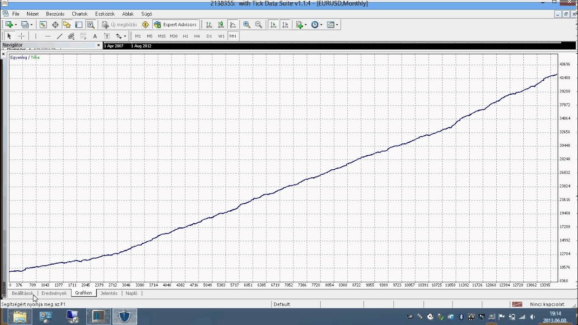Toggle the M5 timeframe button
This screenshot has width=578, height=325.
point(149,36)
